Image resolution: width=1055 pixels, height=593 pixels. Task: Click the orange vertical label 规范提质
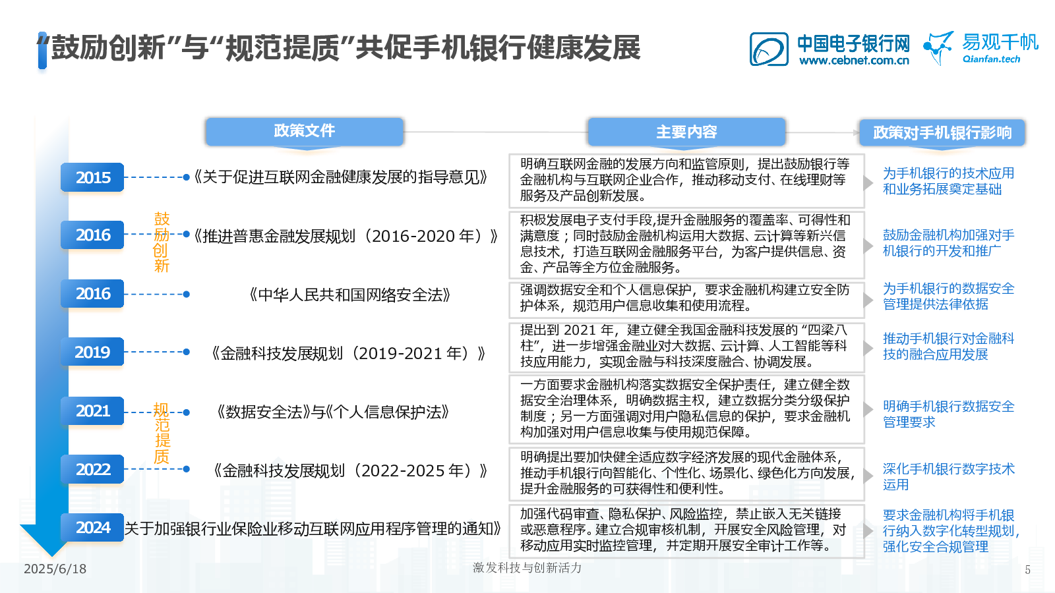[162, 434]
